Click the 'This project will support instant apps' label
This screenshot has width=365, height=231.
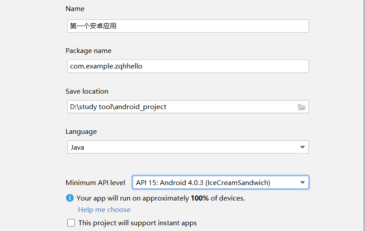pyautogui.click(x=138, y=223)
